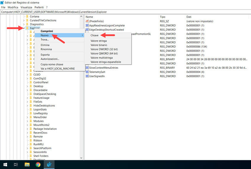The image size is (251, 169).
Task: Choose Elimina in the context menu
Action: pos(59,45)
